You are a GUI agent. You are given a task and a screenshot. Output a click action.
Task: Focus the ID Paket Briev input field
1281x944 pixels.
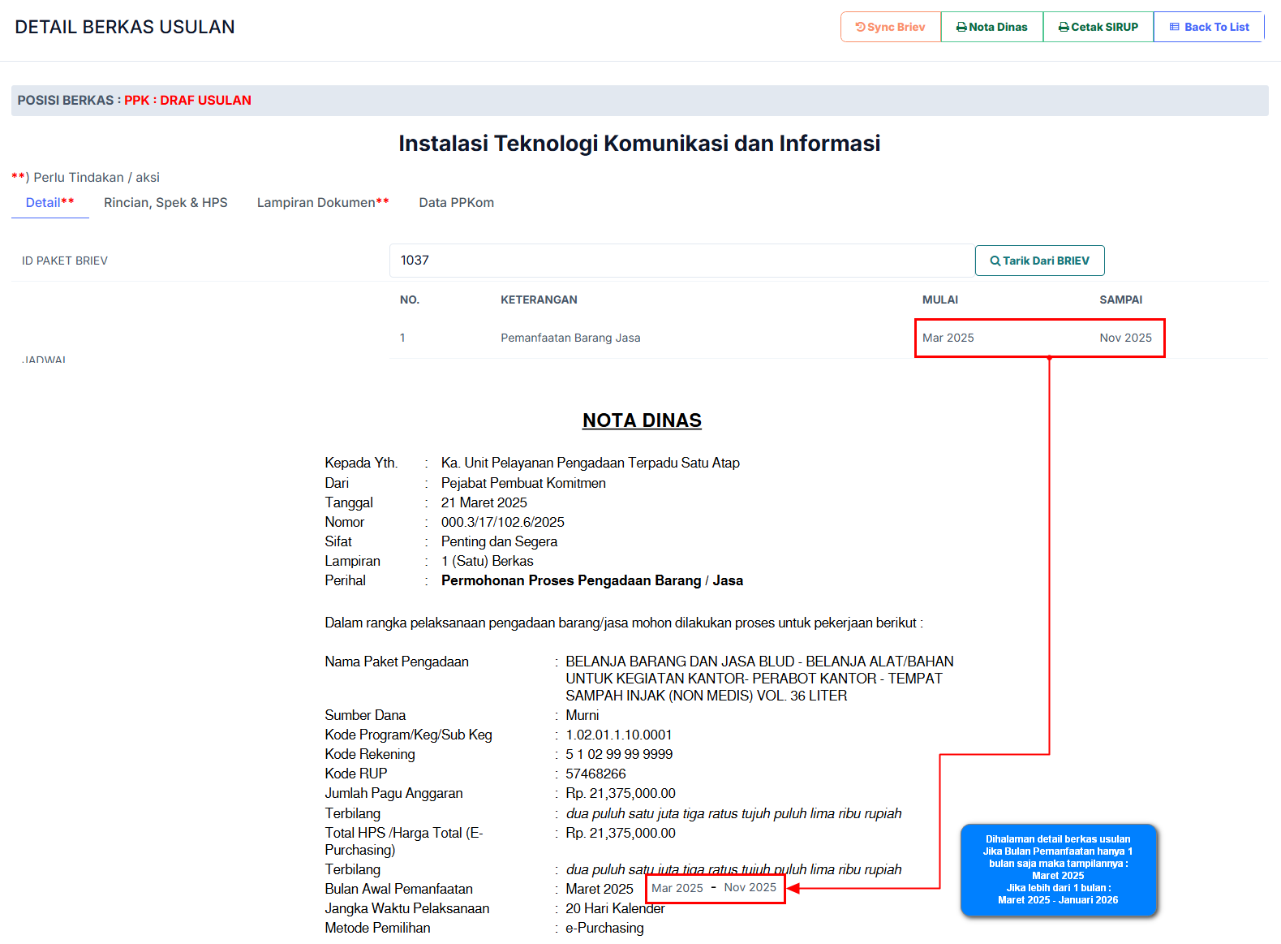[x=681, y=261]
